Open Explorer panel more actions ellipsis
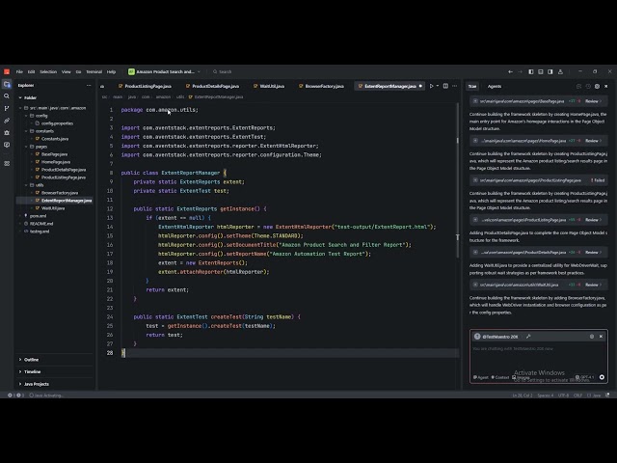 (x=89, y=85)
